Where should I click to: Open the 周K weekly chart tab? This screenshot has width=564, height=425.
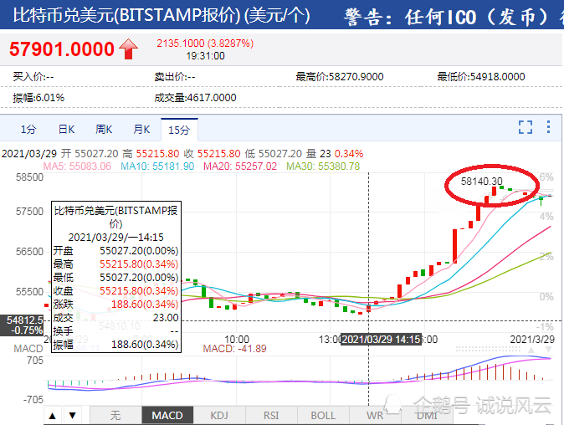tap(104, 130)
